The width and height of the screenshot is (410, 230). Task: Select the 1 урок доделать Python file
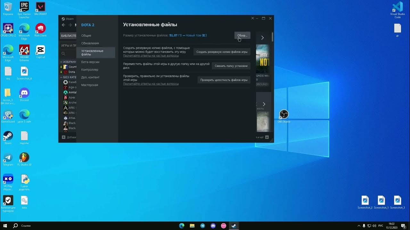(24, 182)
